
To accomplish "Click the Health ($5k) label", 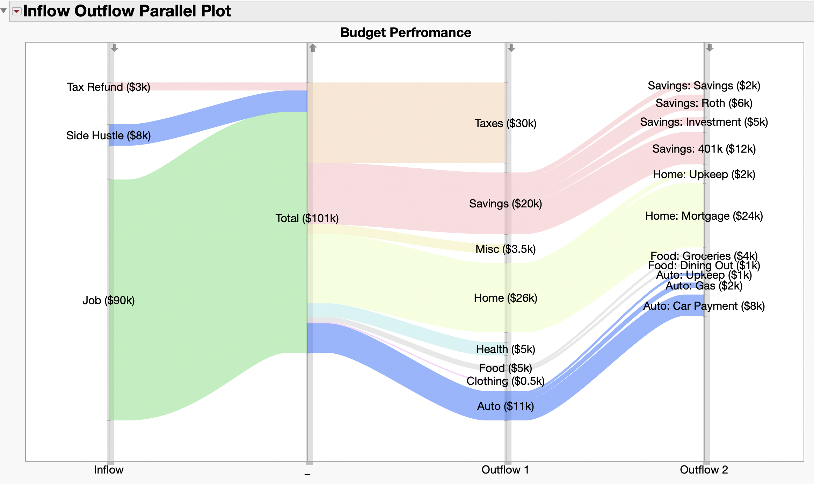I will pos(505,349).
